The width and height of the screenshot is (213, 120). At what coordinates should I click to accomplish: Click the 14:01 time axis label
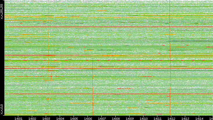tap(18, 119)
